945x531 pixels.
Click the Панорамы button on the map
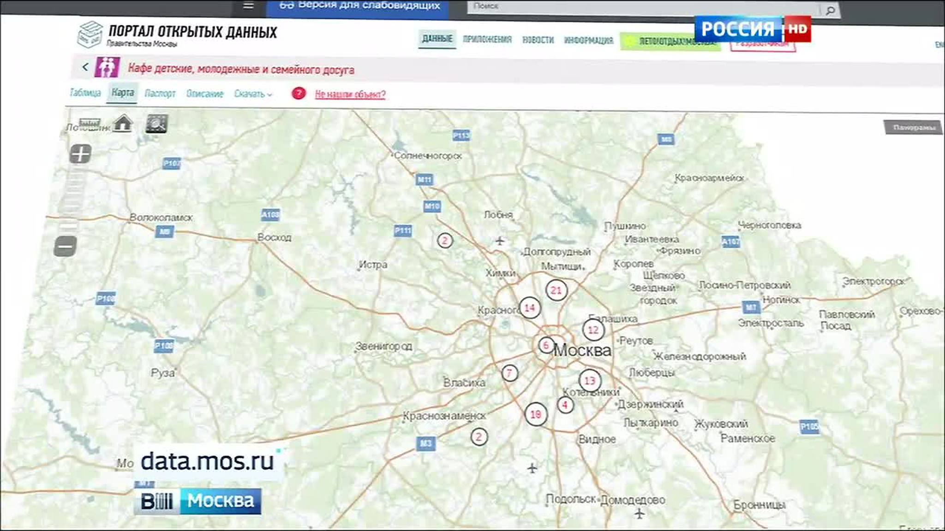[914, 128]
